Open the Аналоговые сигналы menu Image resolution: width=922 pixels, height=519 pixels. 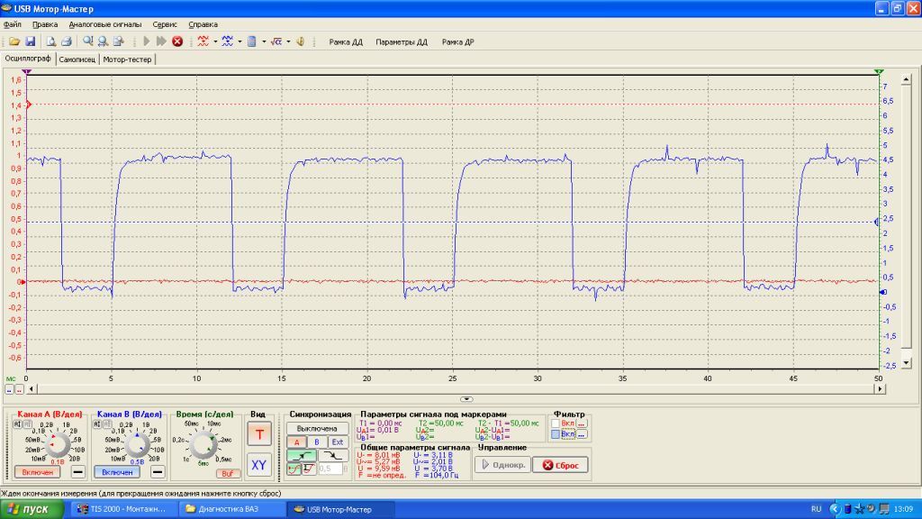[x=105, y=24]
